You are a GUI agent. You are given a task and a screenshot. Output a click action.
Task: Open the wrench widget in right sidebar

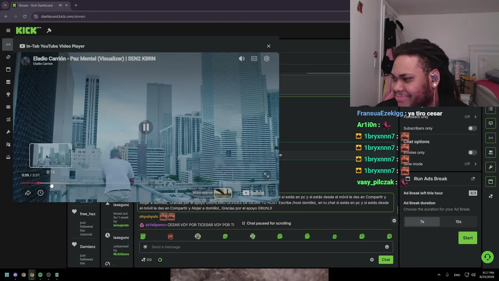coord(491,167)
